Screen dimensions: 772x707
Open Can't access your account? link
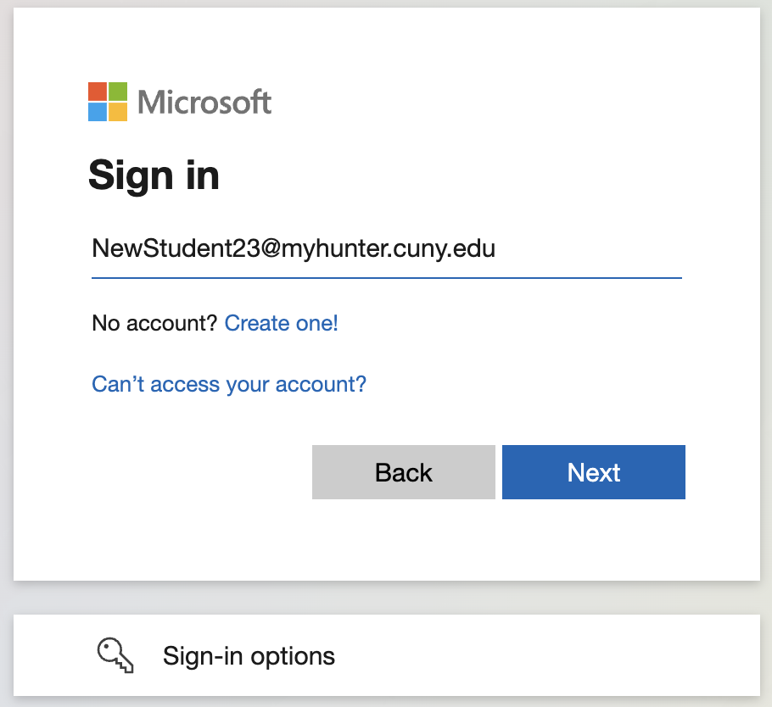tap(229, 384)
